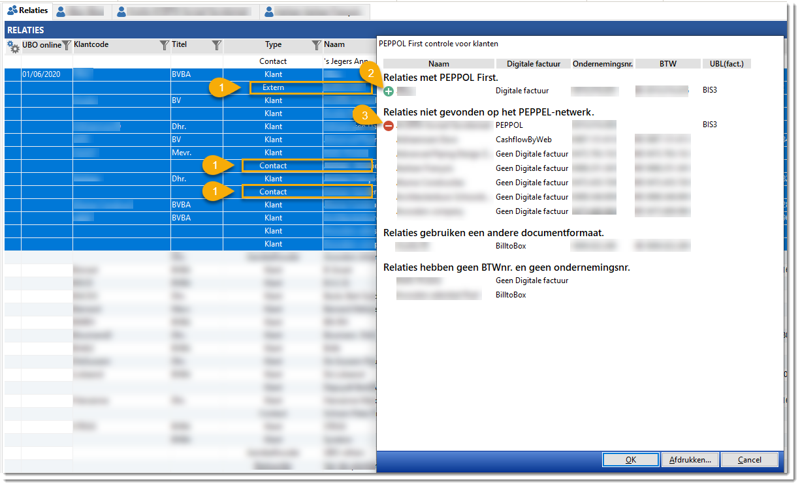800x486 pixels.
Task: Click the green plus icon under PEPPOL First
Action: (389, 91)
